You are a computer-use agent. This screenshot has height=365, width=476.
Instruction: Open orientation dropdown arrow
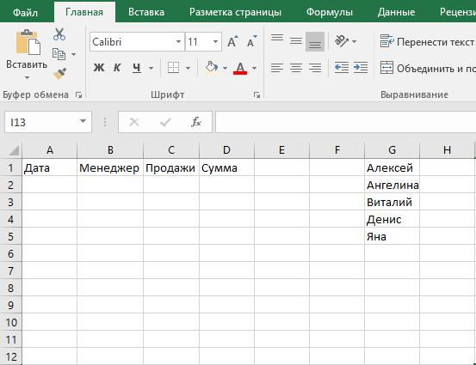[354, 41]
